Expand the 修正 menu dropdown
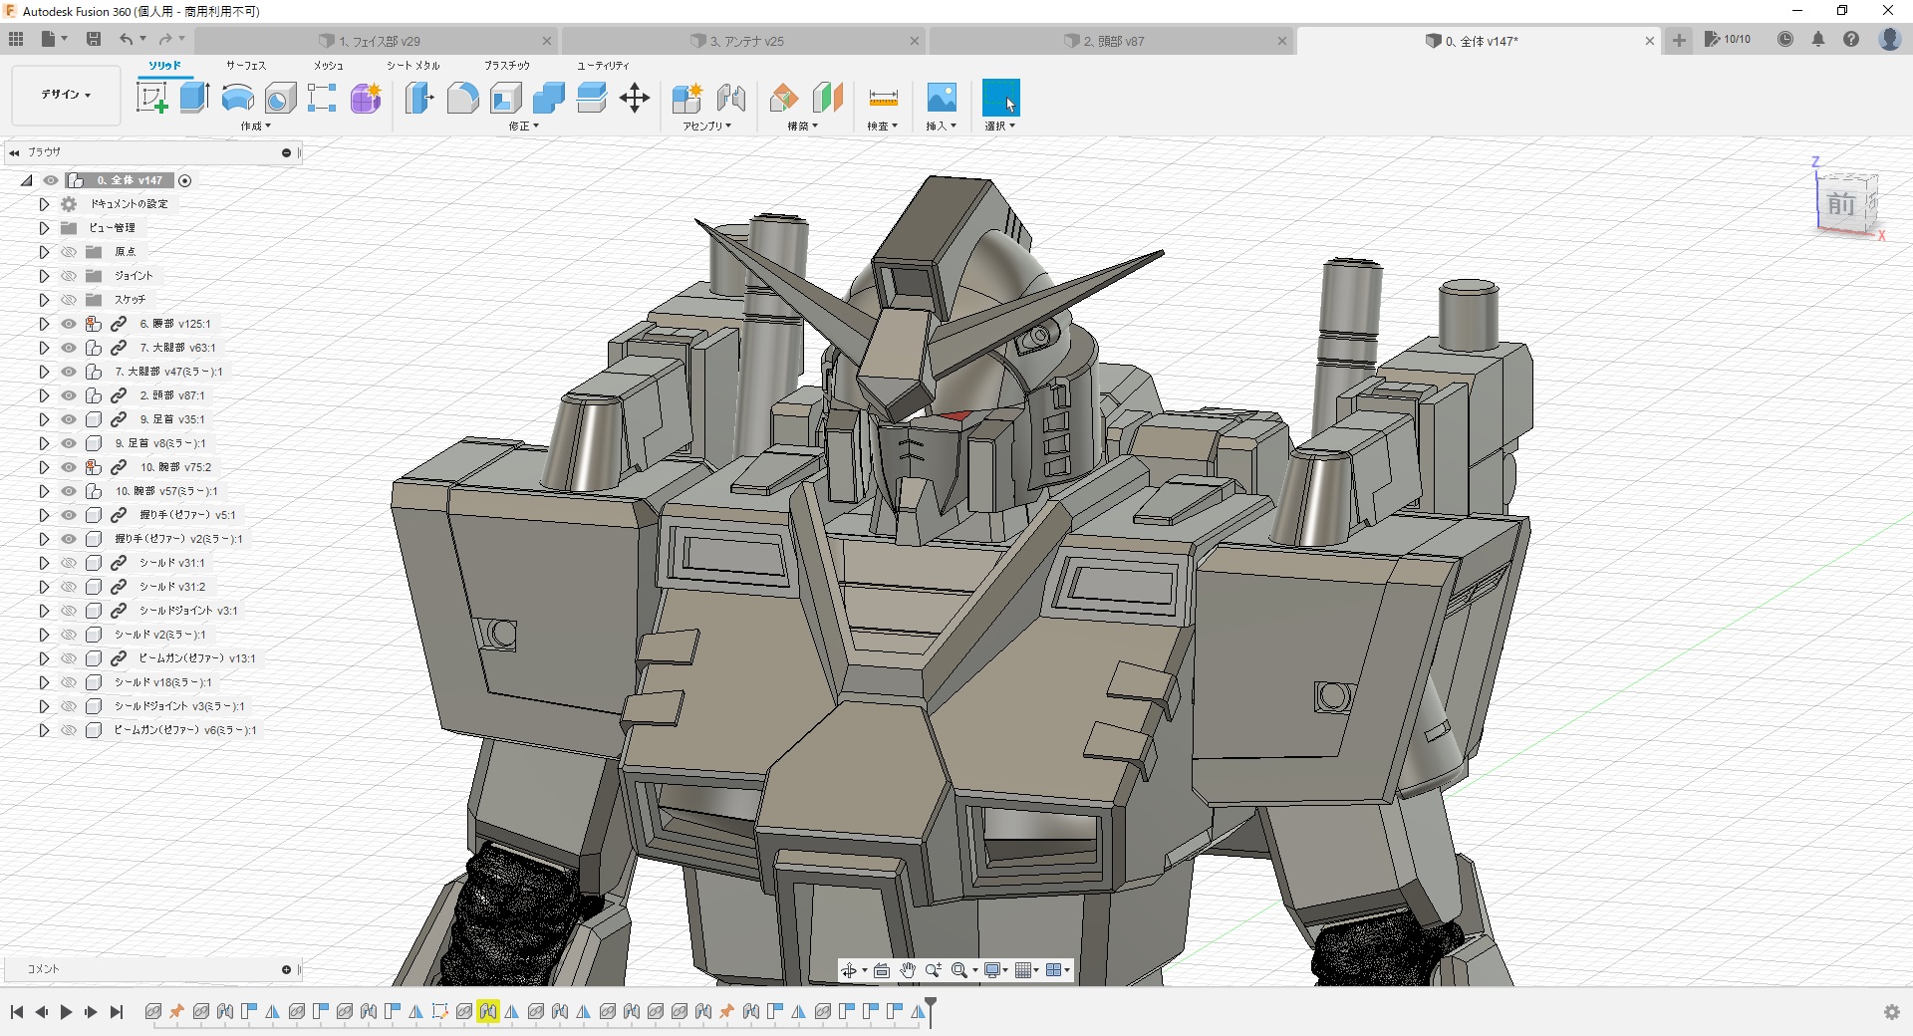The width and height of the screenshot is (1913, 1036). [523, 127]
